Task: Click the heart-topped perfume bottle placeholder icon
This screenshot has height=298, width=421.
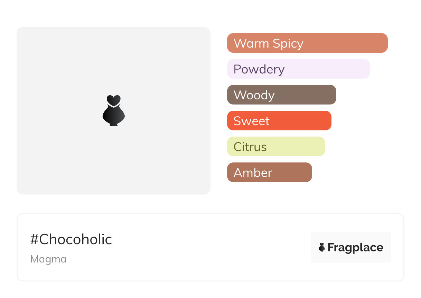Action: coord(113,110)
